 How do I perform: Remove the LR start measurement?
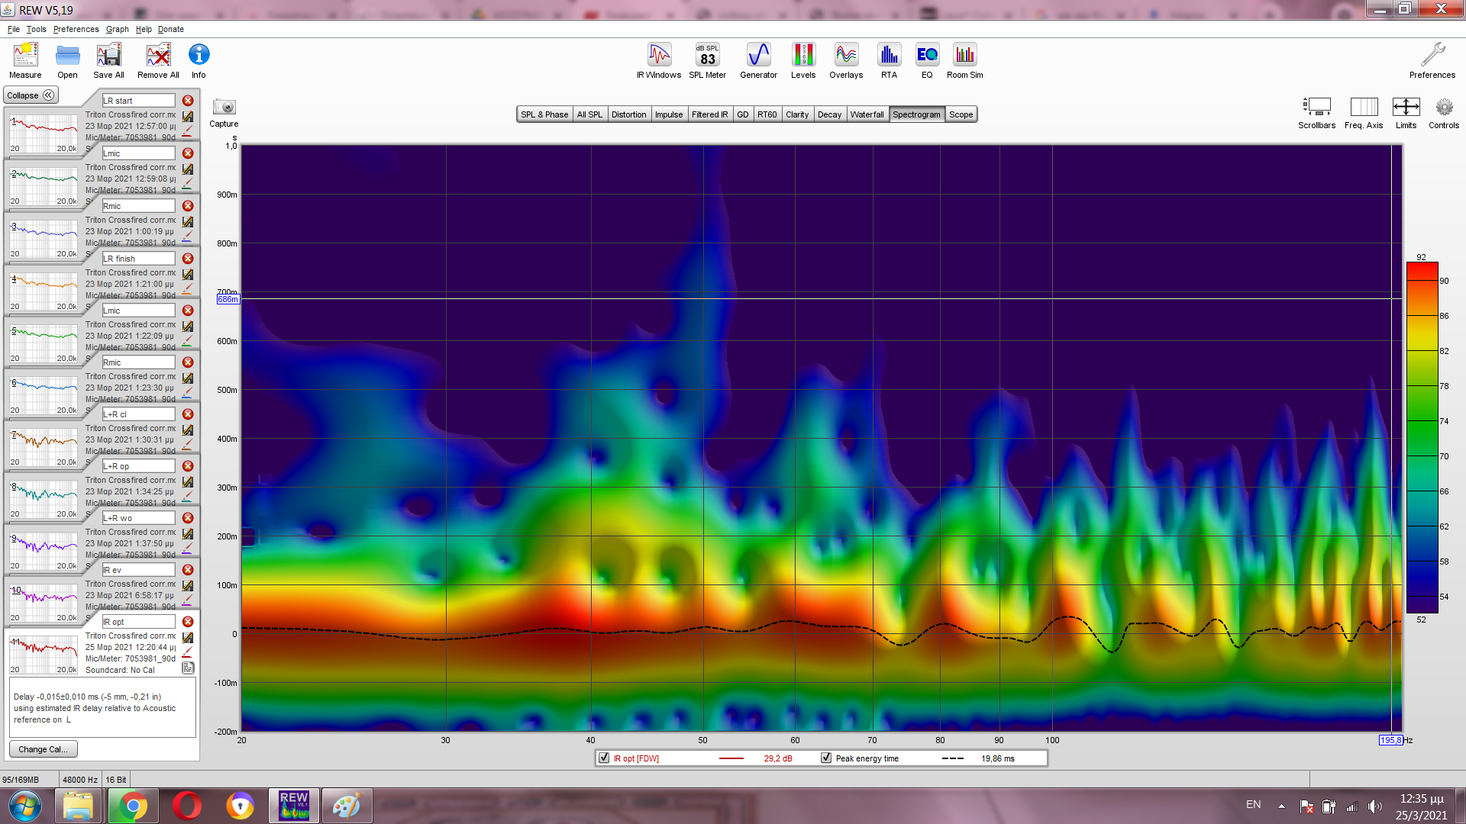[188, 101]
